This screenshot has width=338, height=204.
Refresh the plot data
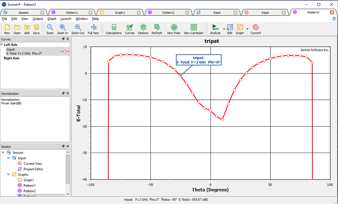(157, 29)
